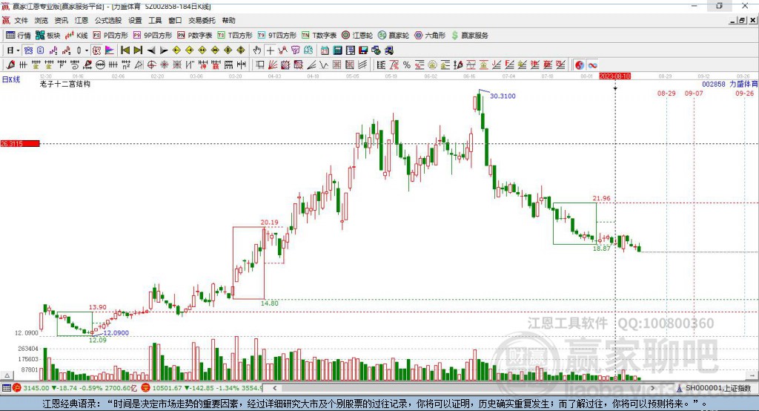This screenshot has height=411, width=759.
Task: Click the black right arrow icon
Action: click(x=164, y=50)
